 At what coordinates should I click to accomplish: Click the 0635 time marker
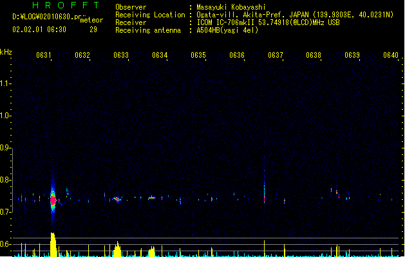(x=198, y=55)
